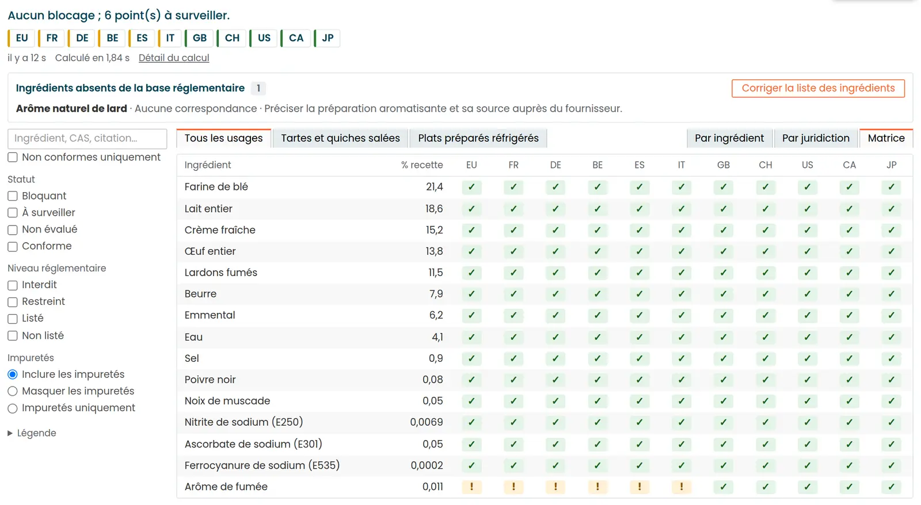Click the DE warning icon for Arôme de fumée
This screenshot has height=505, width=921.
(555, 487)
